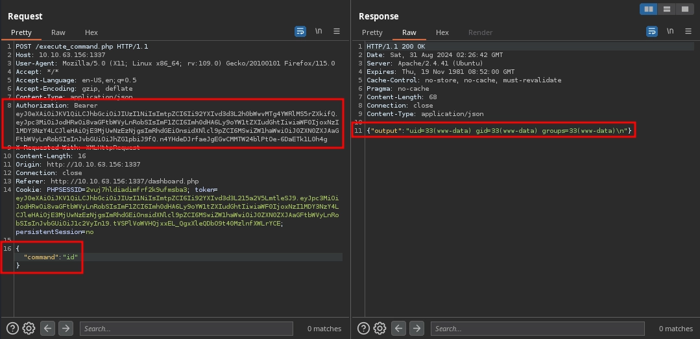Open Request search settings gear
The image size is (700, 339).
pos(29,328)
